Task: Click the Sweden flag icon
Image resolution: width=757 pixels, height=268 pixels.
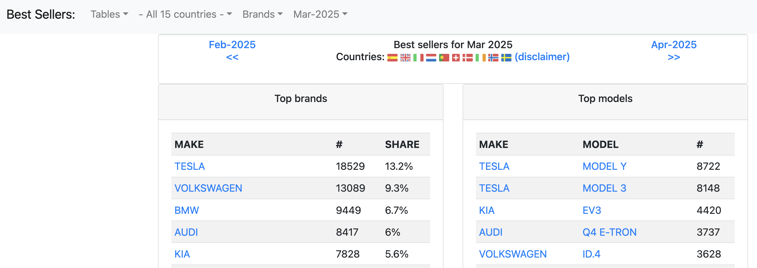Action: point(506,58)
